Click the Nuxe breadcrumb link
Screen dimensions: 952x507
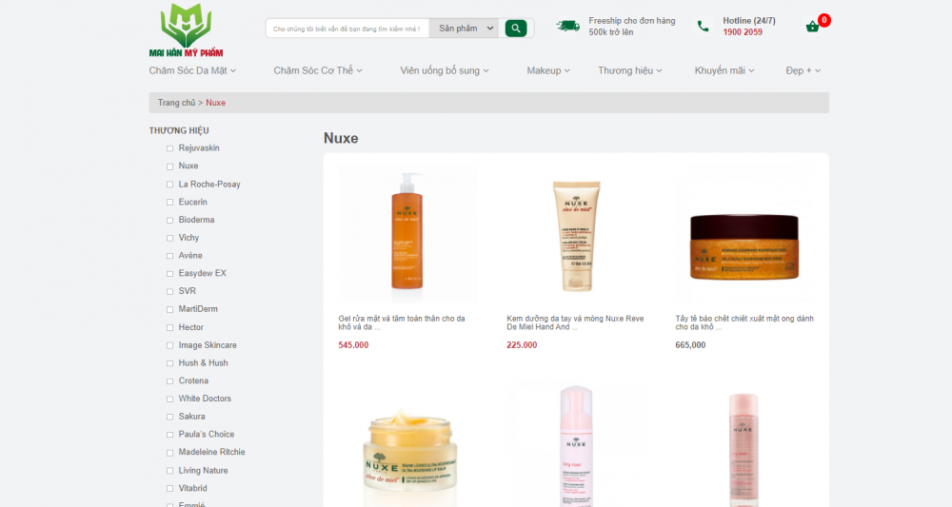pos(215,103)
